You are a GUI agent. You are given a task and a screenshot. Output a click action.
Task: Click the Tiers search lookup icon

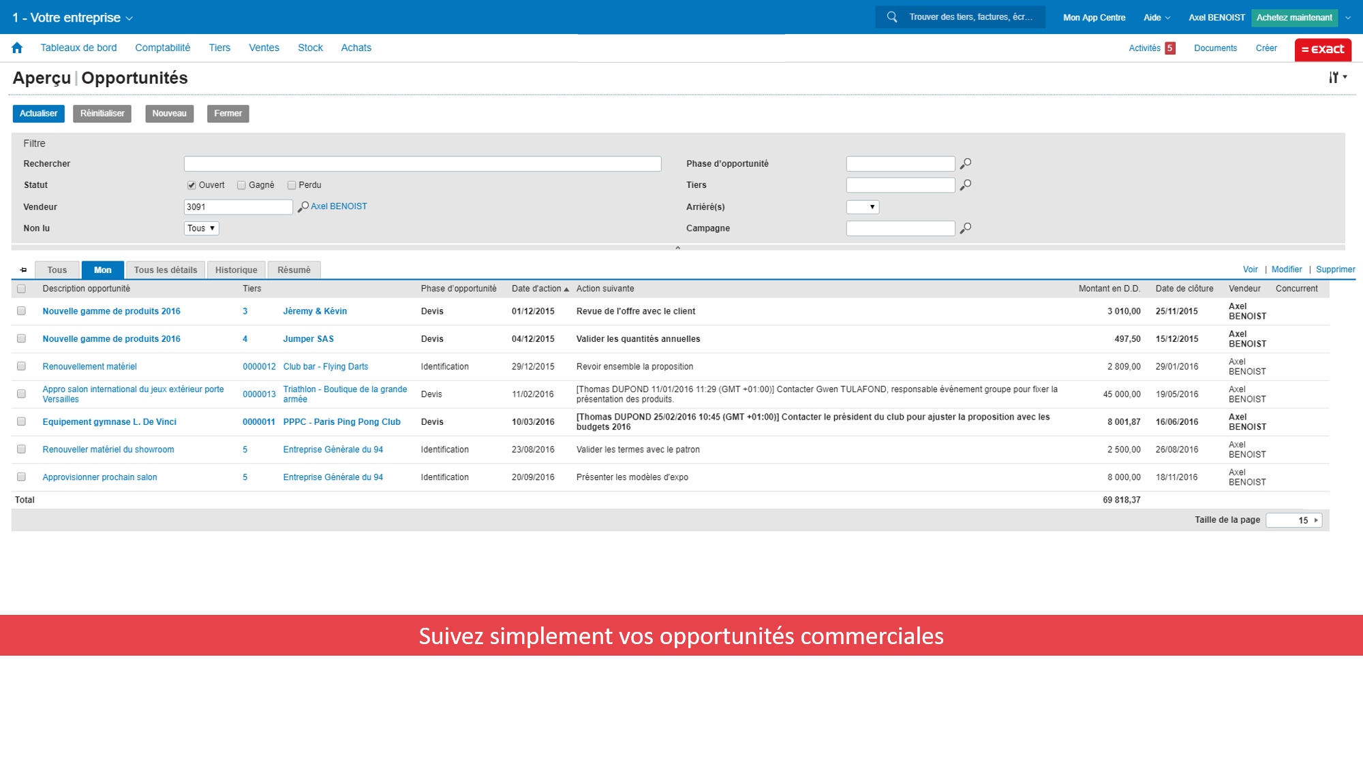966,185
